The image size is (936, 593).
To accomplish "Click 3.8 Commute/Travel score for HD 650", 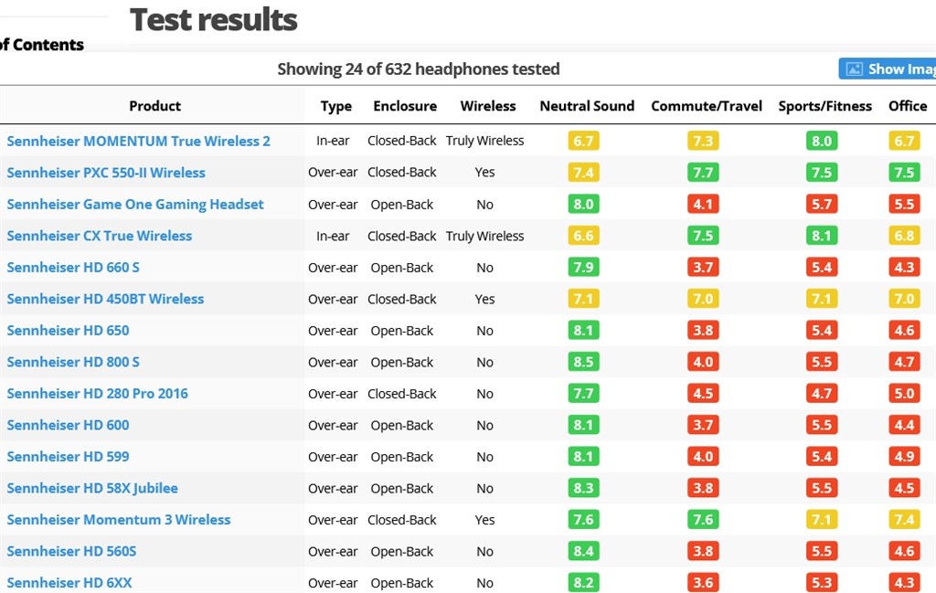I will pyautogui.click(x=703, y=331).
